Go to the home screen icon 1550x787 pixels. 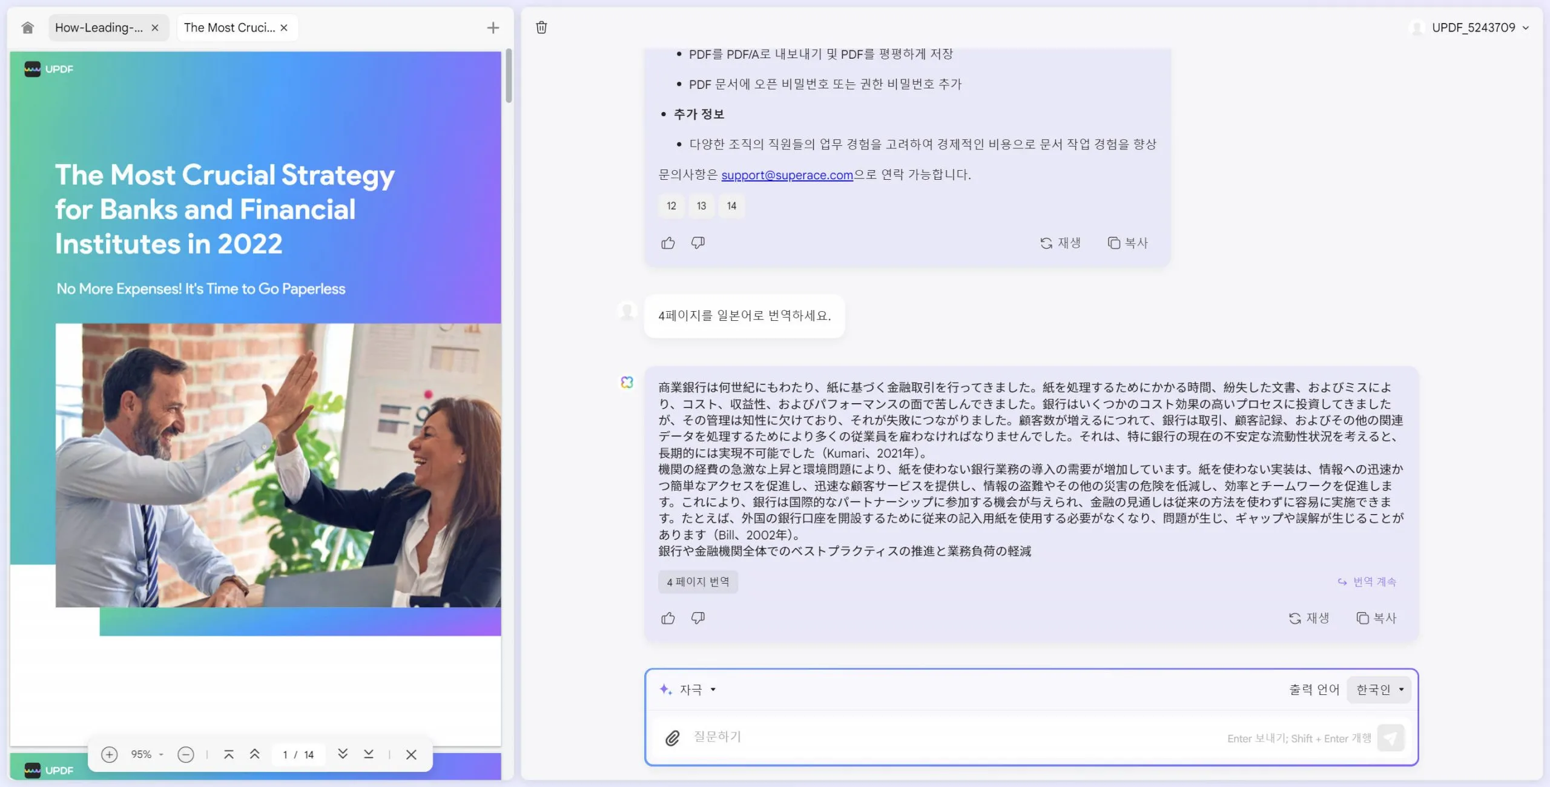[27, 28]
